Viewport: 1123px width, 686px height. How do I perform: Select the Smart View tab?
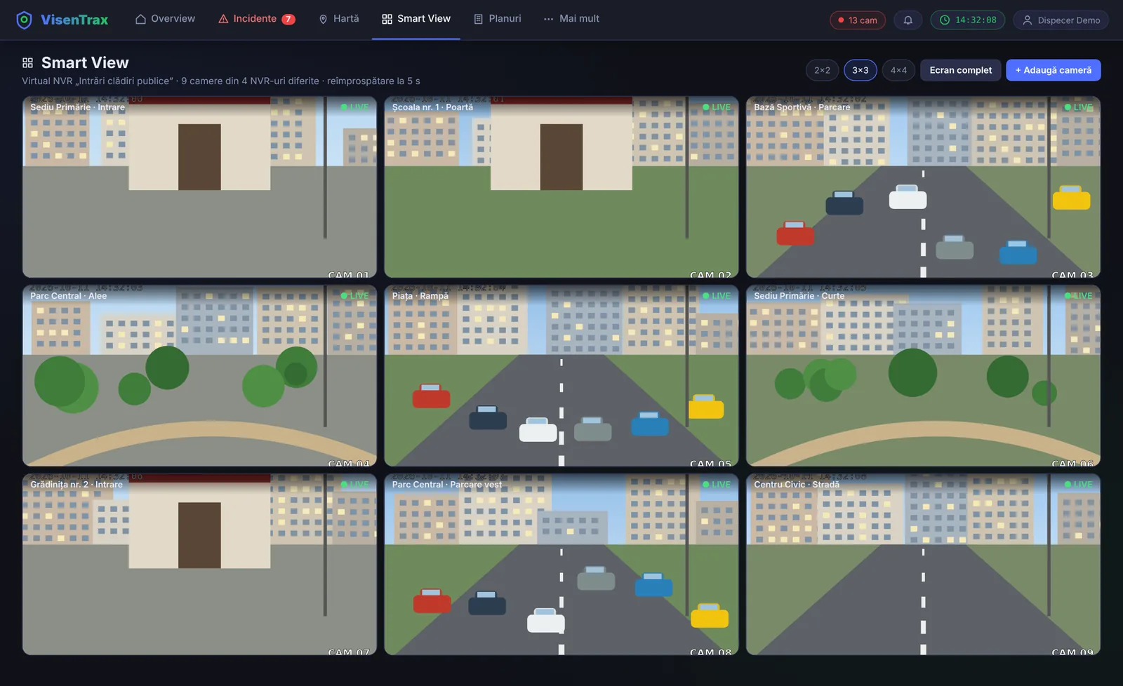tap(416, 19)
